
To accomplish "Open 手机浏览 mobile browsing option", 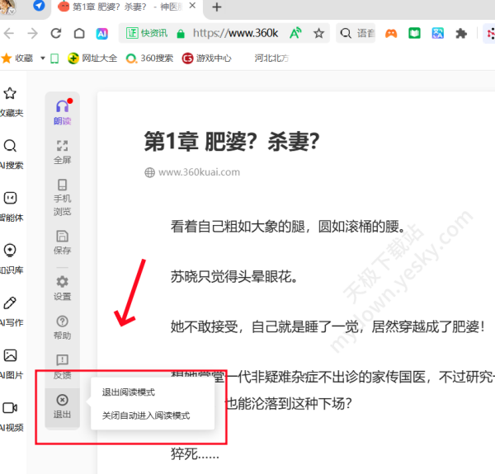I will pos(63,196).
